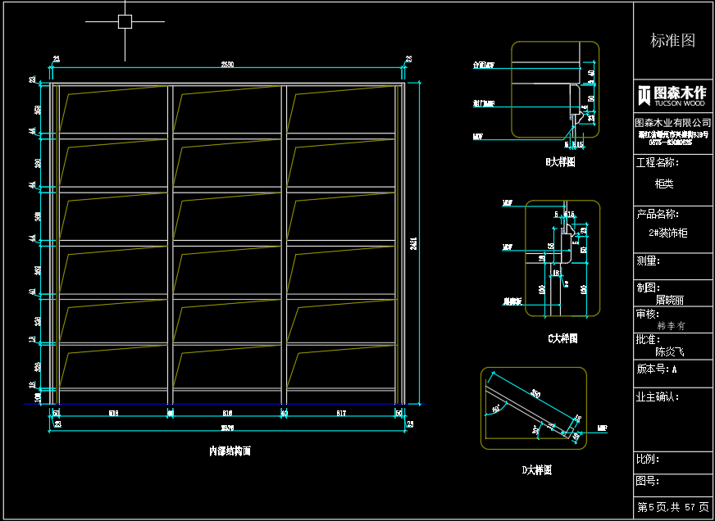This screenshot has height=521, width=715.
Task: Click the 内部结构面 drawing title
Action: pyautogui.click(x=230, y=451)
